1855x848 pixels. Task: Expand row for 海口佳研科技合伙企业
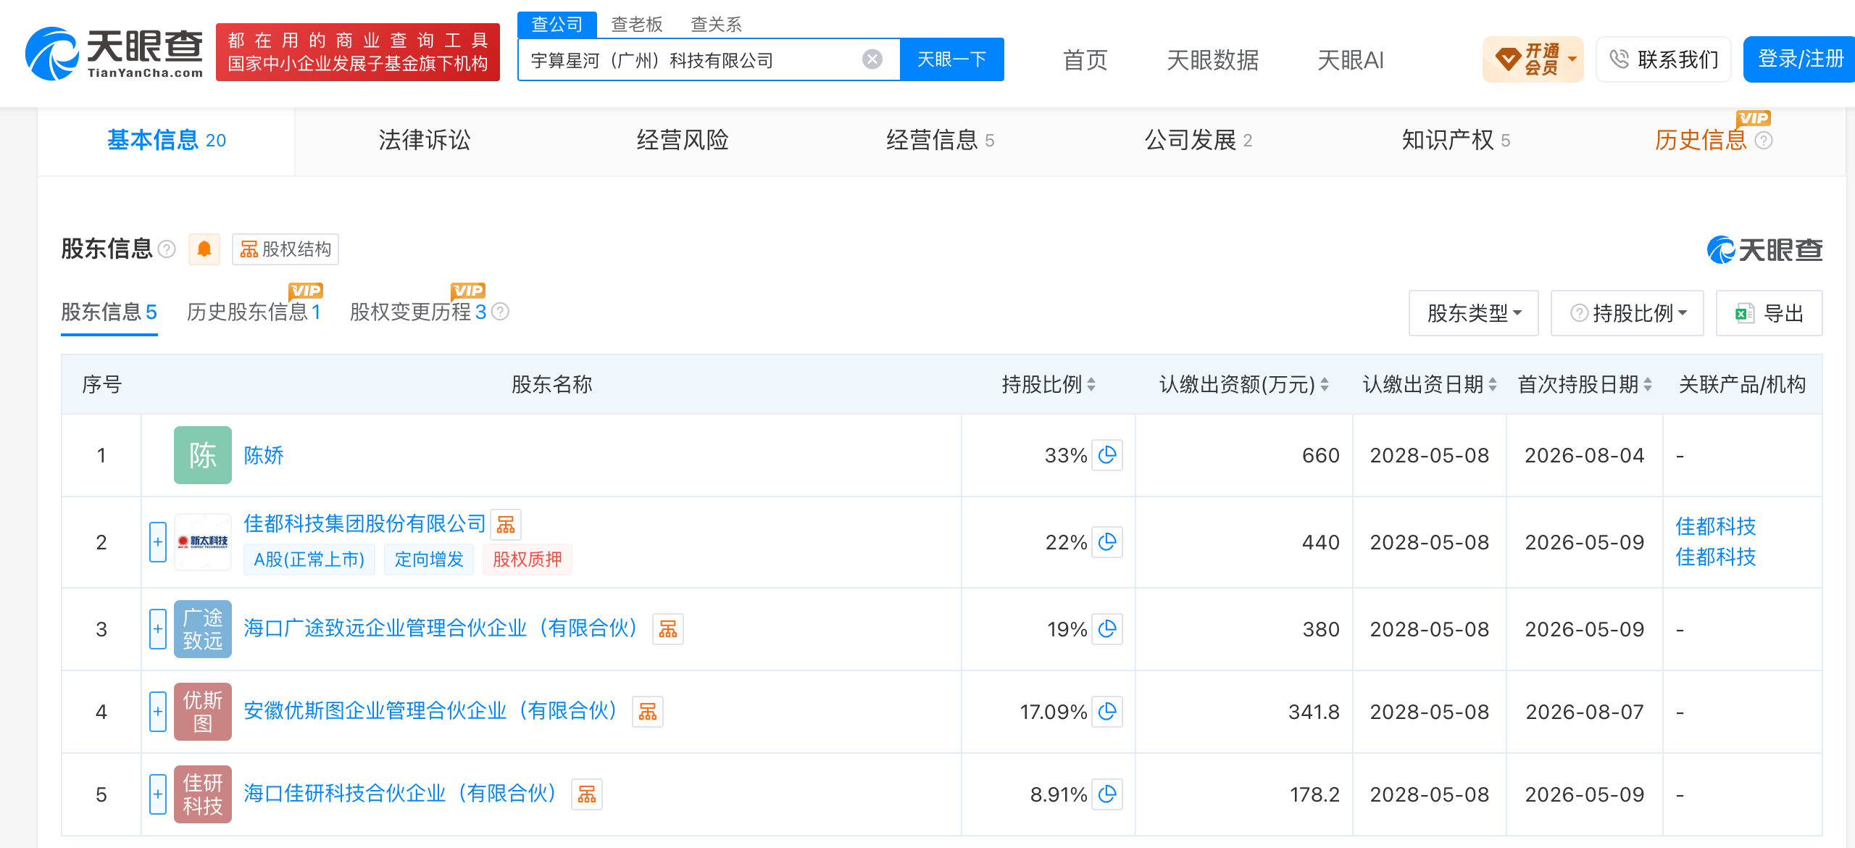158,794
